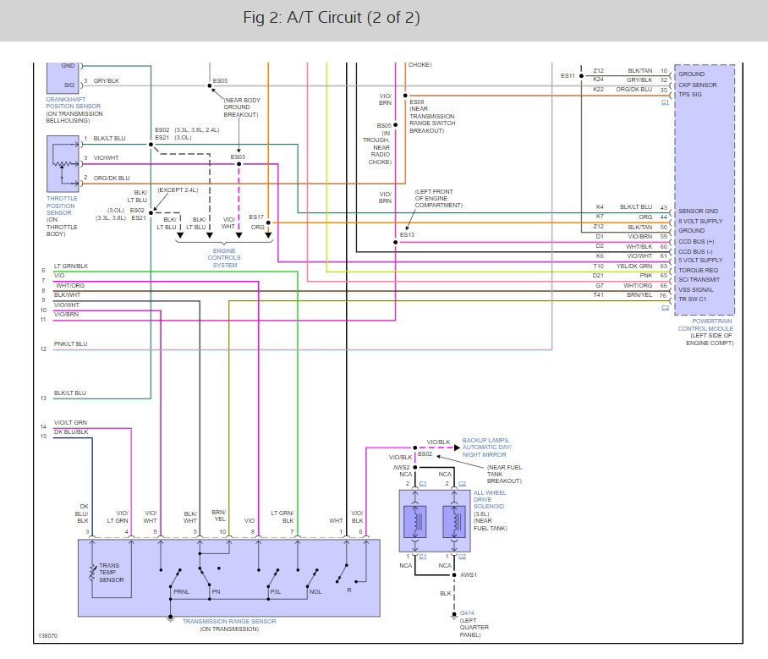Image resolution: width=768 pixels, height=659 pixels.
Task: Click the right all wheel drive solenoid coil
Action: click(457, 520)
